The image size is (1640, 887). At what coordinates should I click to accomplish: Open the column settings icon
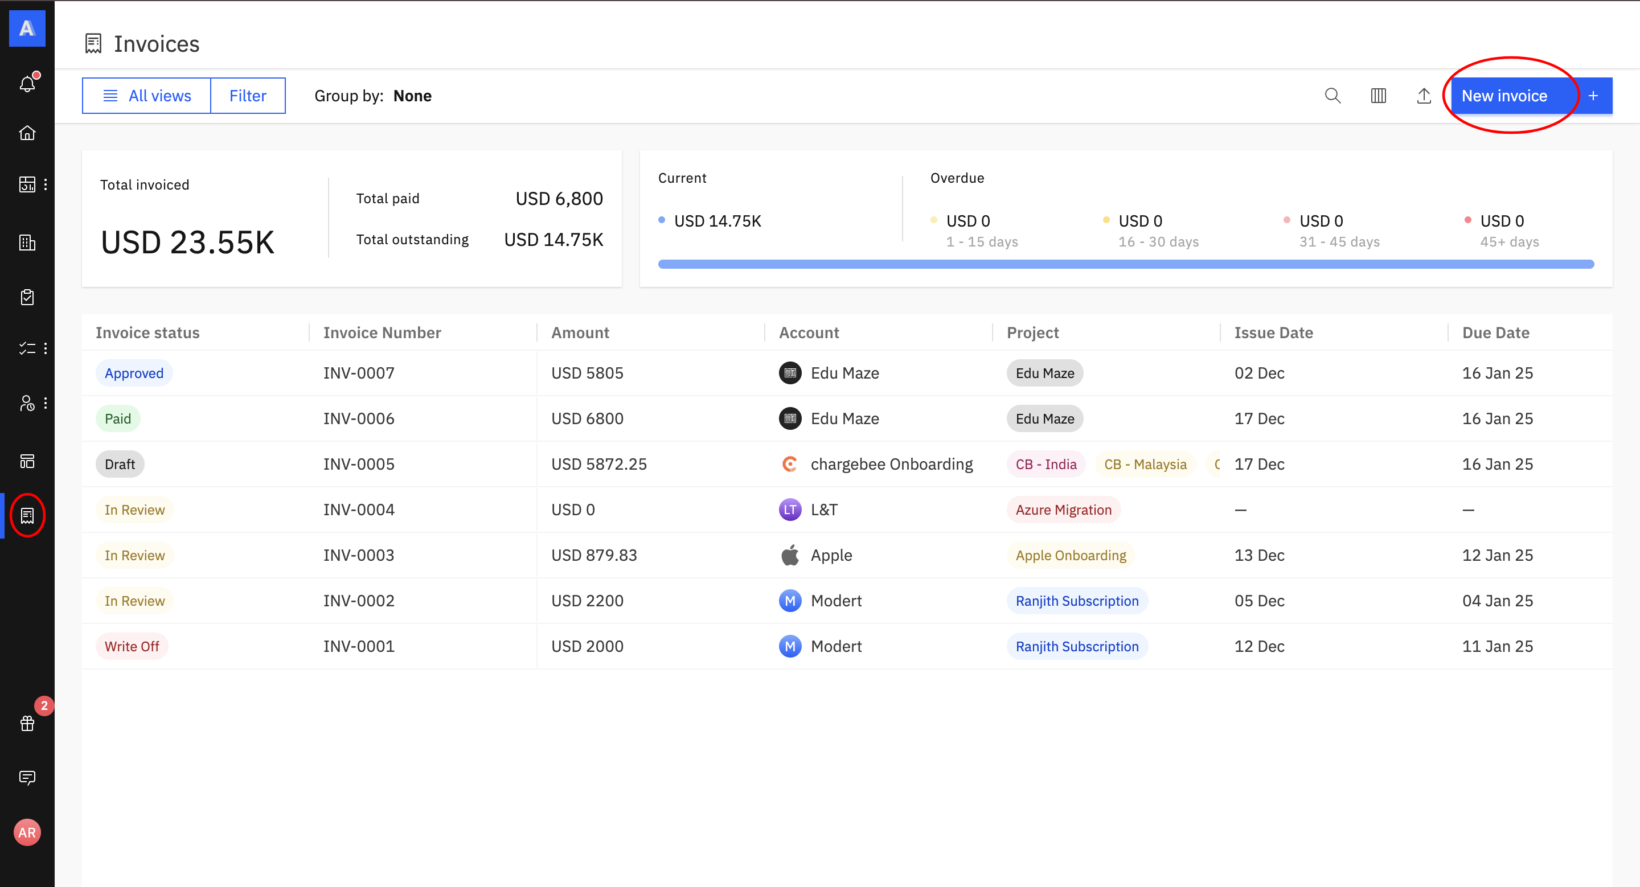pos(1378,96)
